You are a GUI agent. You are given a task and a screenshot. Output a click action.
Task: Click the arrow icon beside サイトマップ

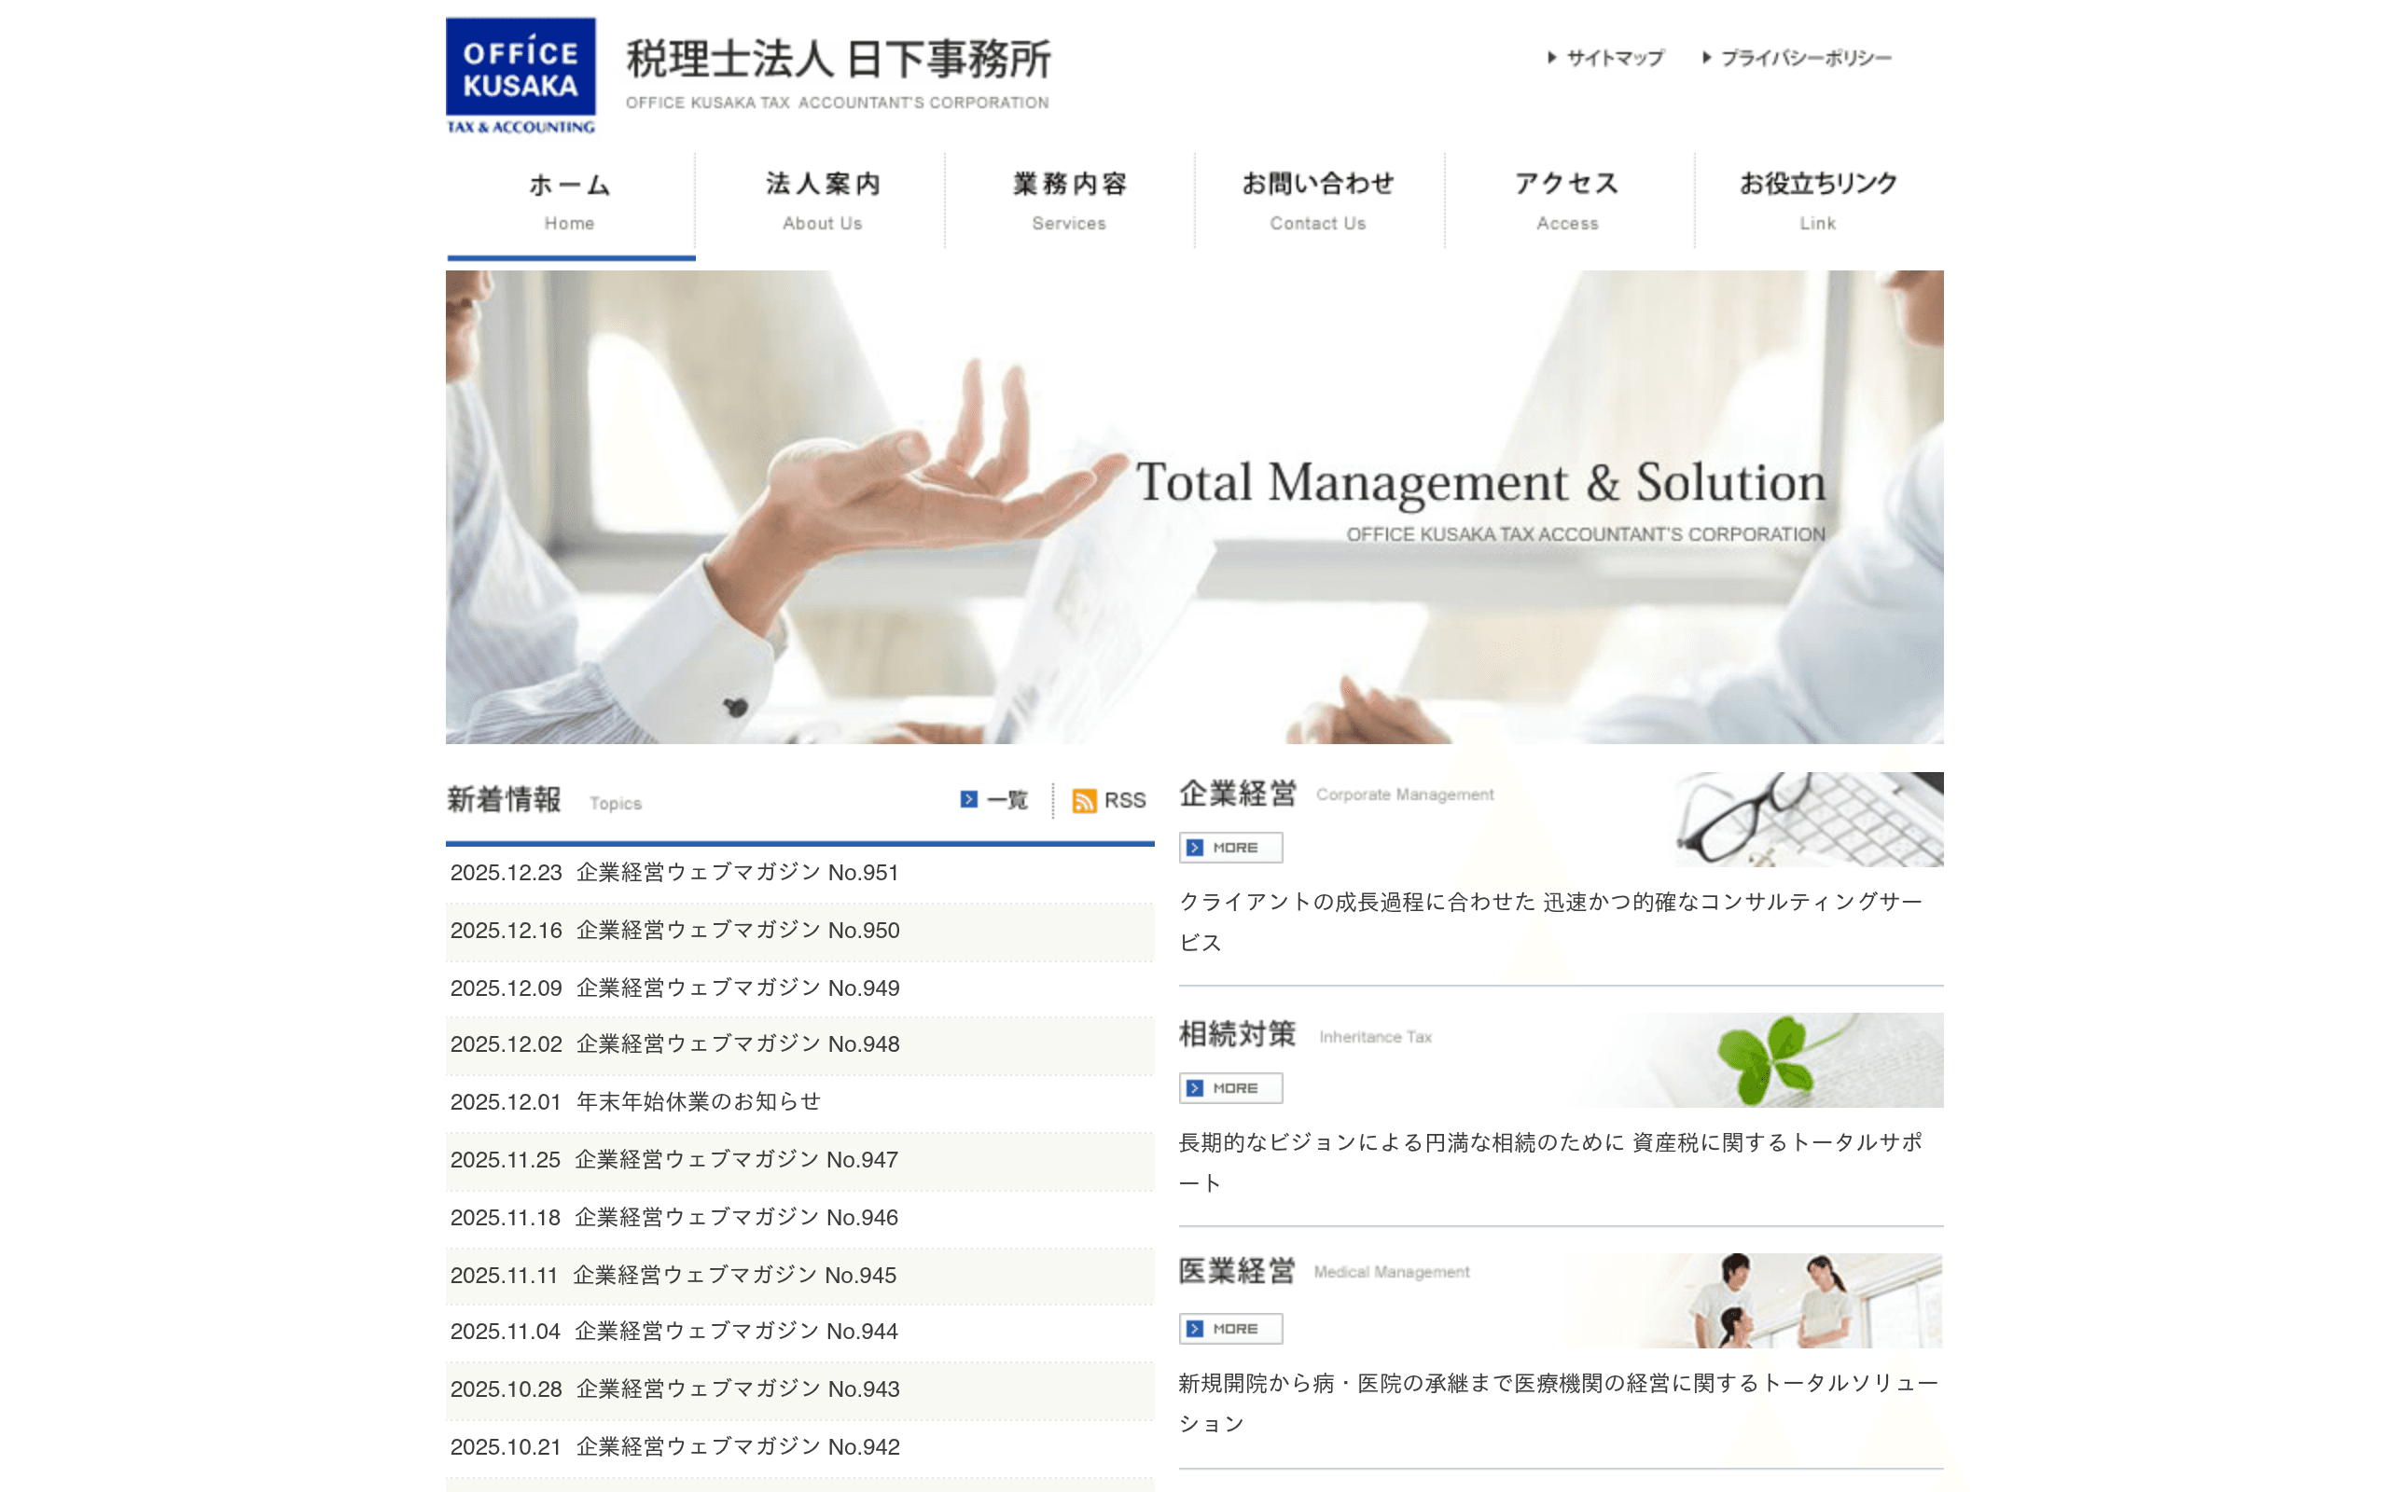[x=1550, y=58]
